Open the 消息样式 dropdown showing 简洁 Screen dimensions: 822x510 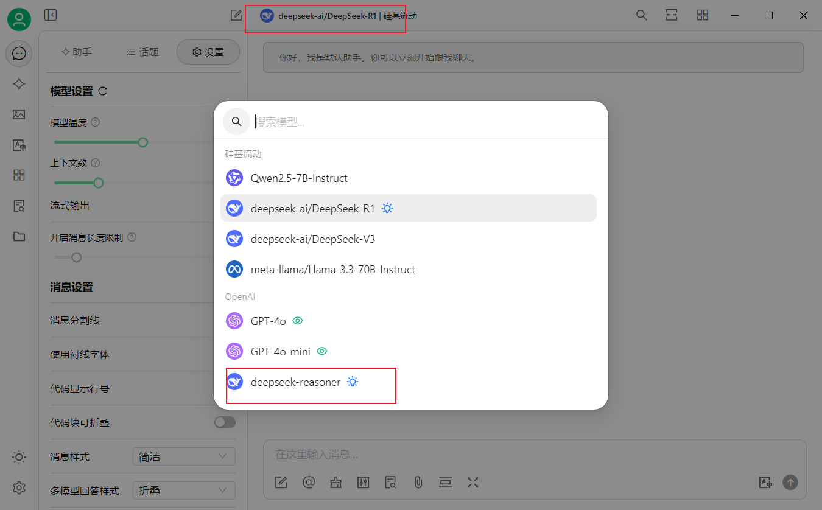coord(184,456)
